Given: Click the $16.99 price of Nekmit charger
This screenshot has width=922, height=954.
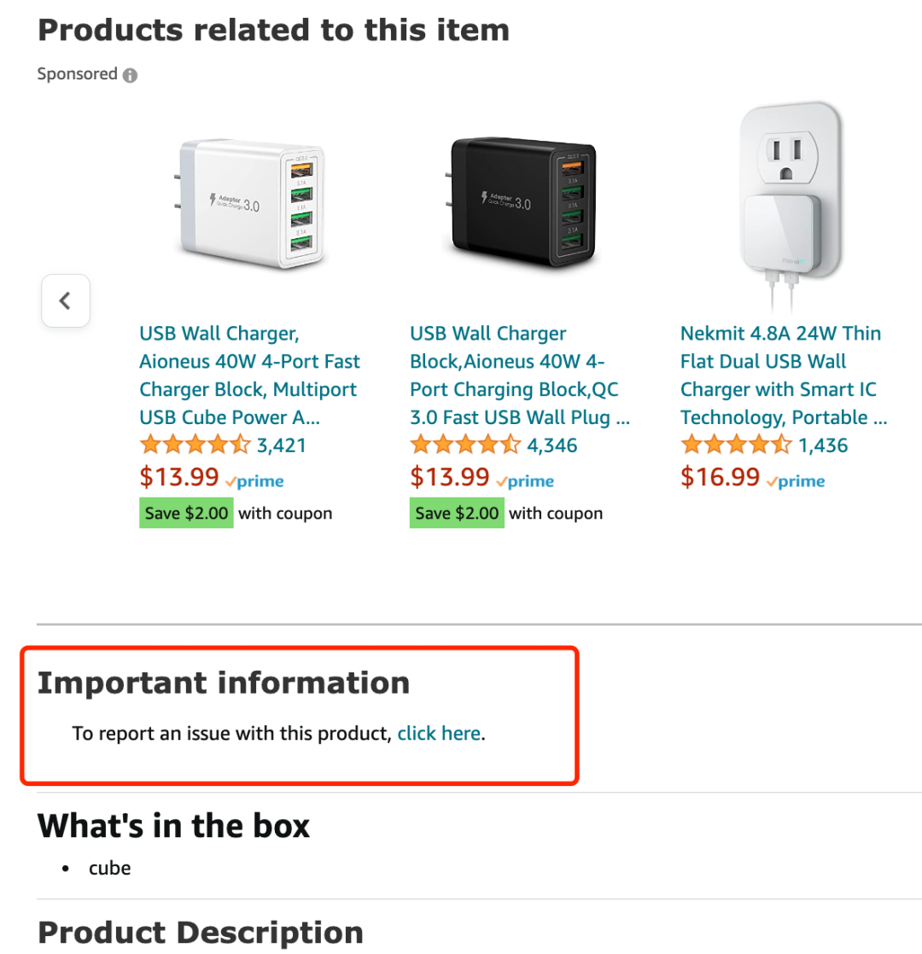Looking at the screenshot, I should tap(720, 477).
